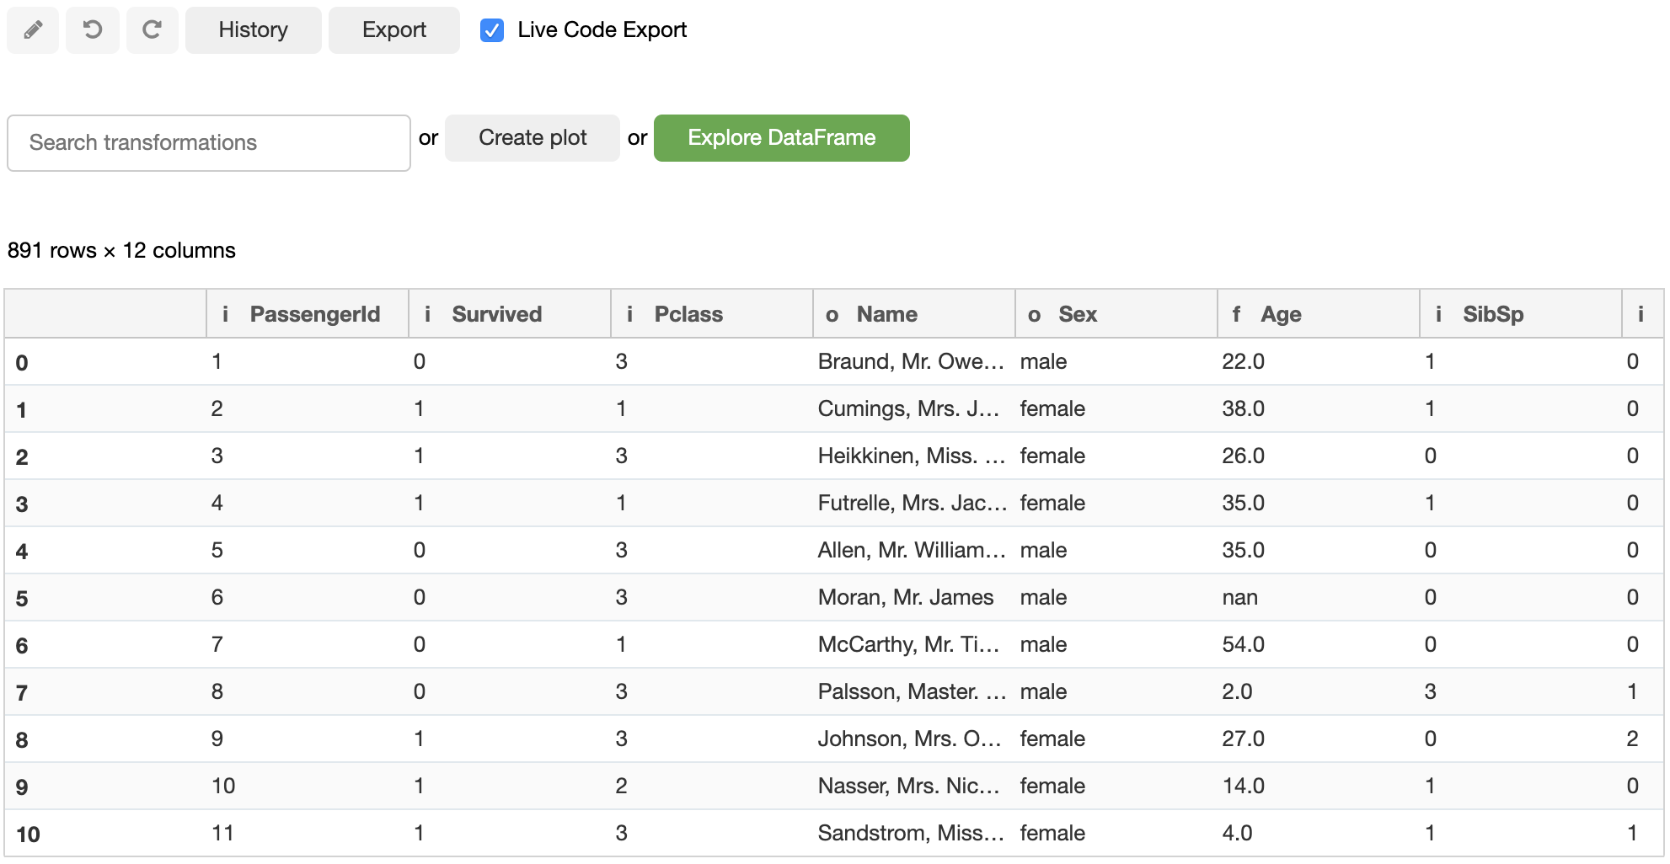The image size is (1670, 864).
Task: Click row index 0 label
Action: point(22,363)
